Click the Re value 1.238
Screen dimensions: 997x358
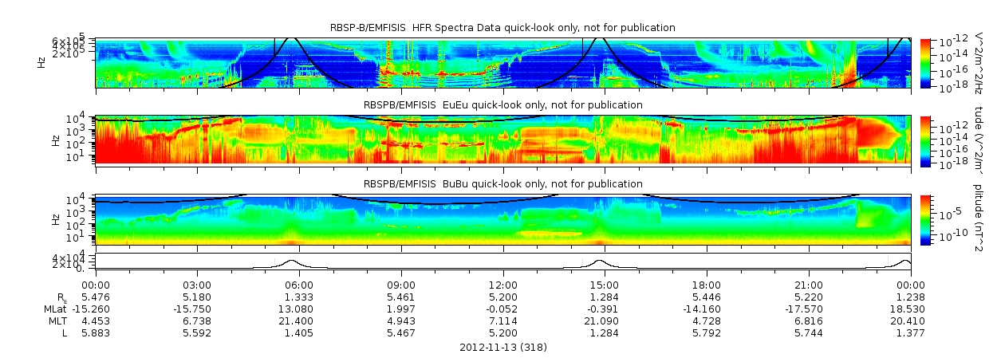[911, 297]
